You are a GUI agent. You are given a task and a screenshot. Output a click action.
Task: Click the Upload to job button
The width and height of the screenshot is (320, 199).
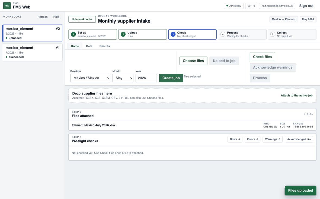pos(224,61)
